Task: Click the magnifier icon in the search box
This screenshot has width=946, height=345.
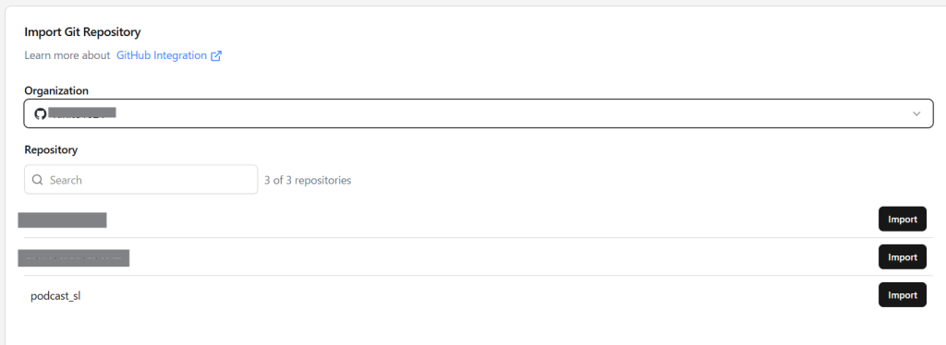Action: 37,180
